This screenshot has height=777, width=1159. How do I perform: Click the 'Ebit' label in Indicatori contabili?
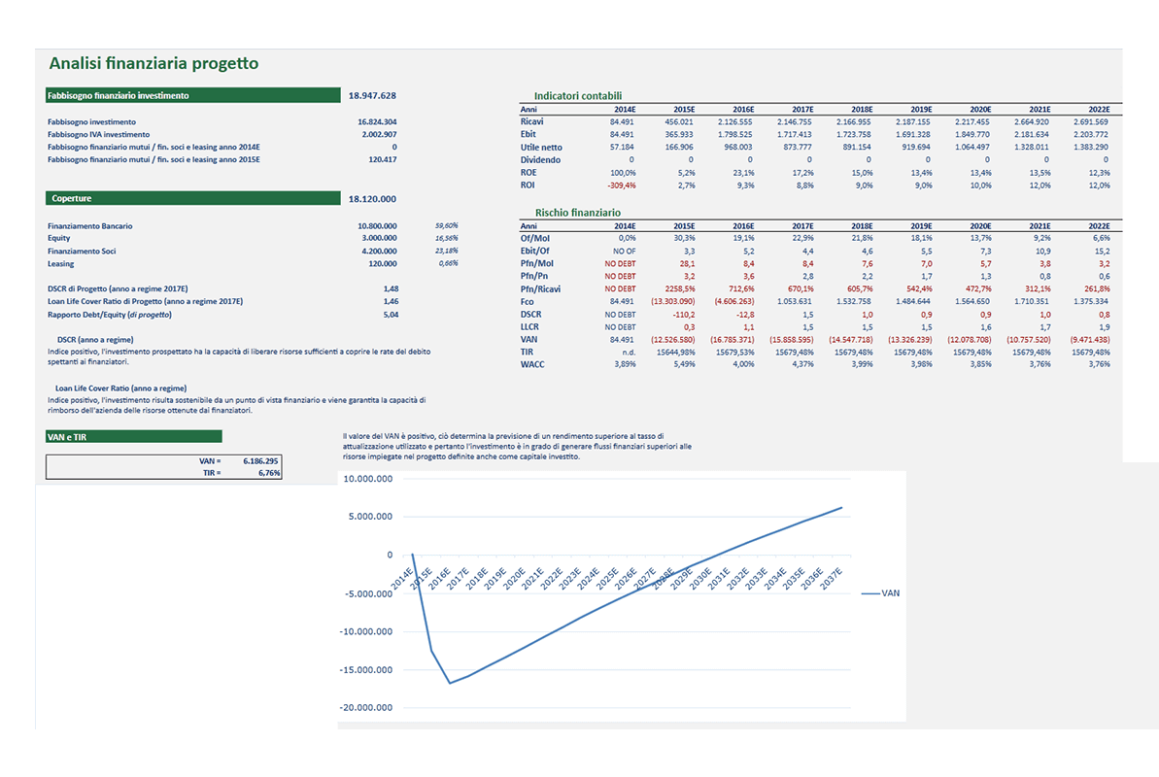pos(528,135)
